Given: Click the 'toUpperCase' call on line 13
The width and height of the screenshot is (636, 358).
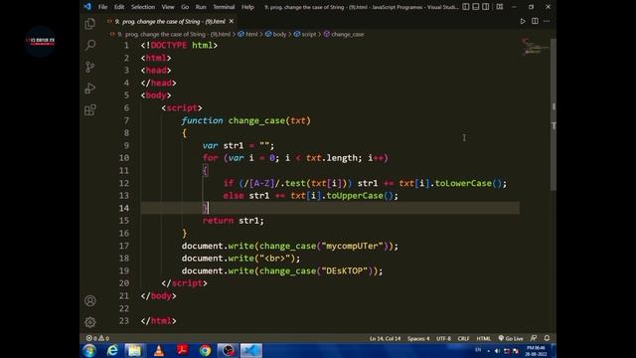Looking at the screenshot, I should click(x=355, y=196).
